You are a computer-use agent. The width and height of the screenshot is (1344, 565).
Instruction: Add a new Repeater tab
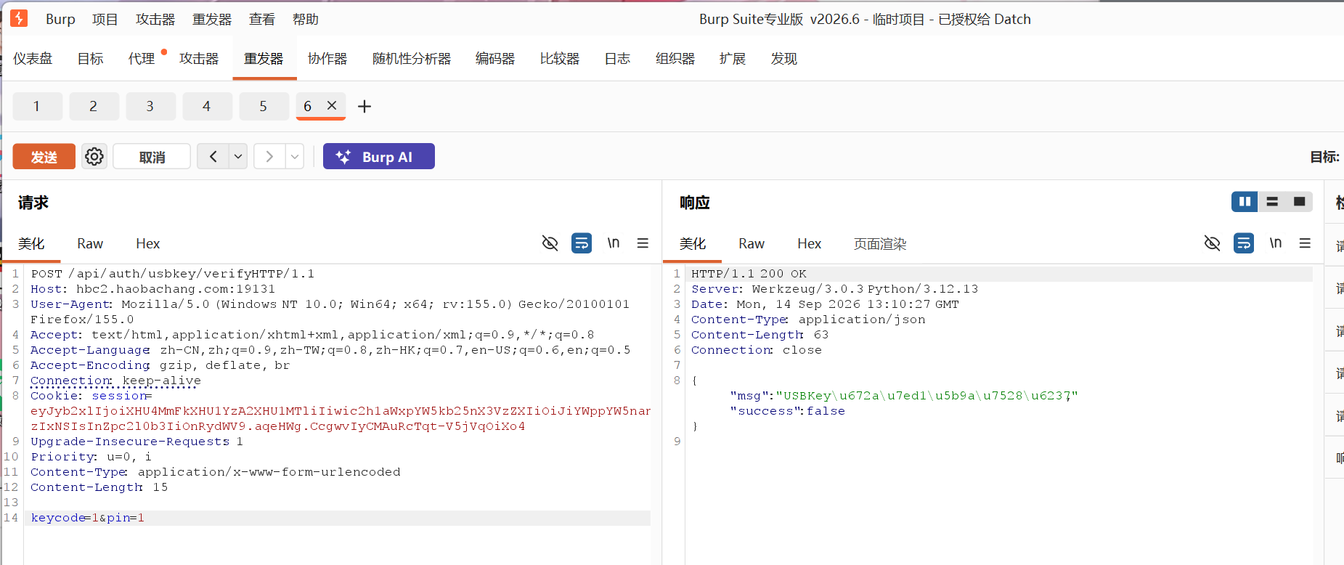click(x=364, y=107)
